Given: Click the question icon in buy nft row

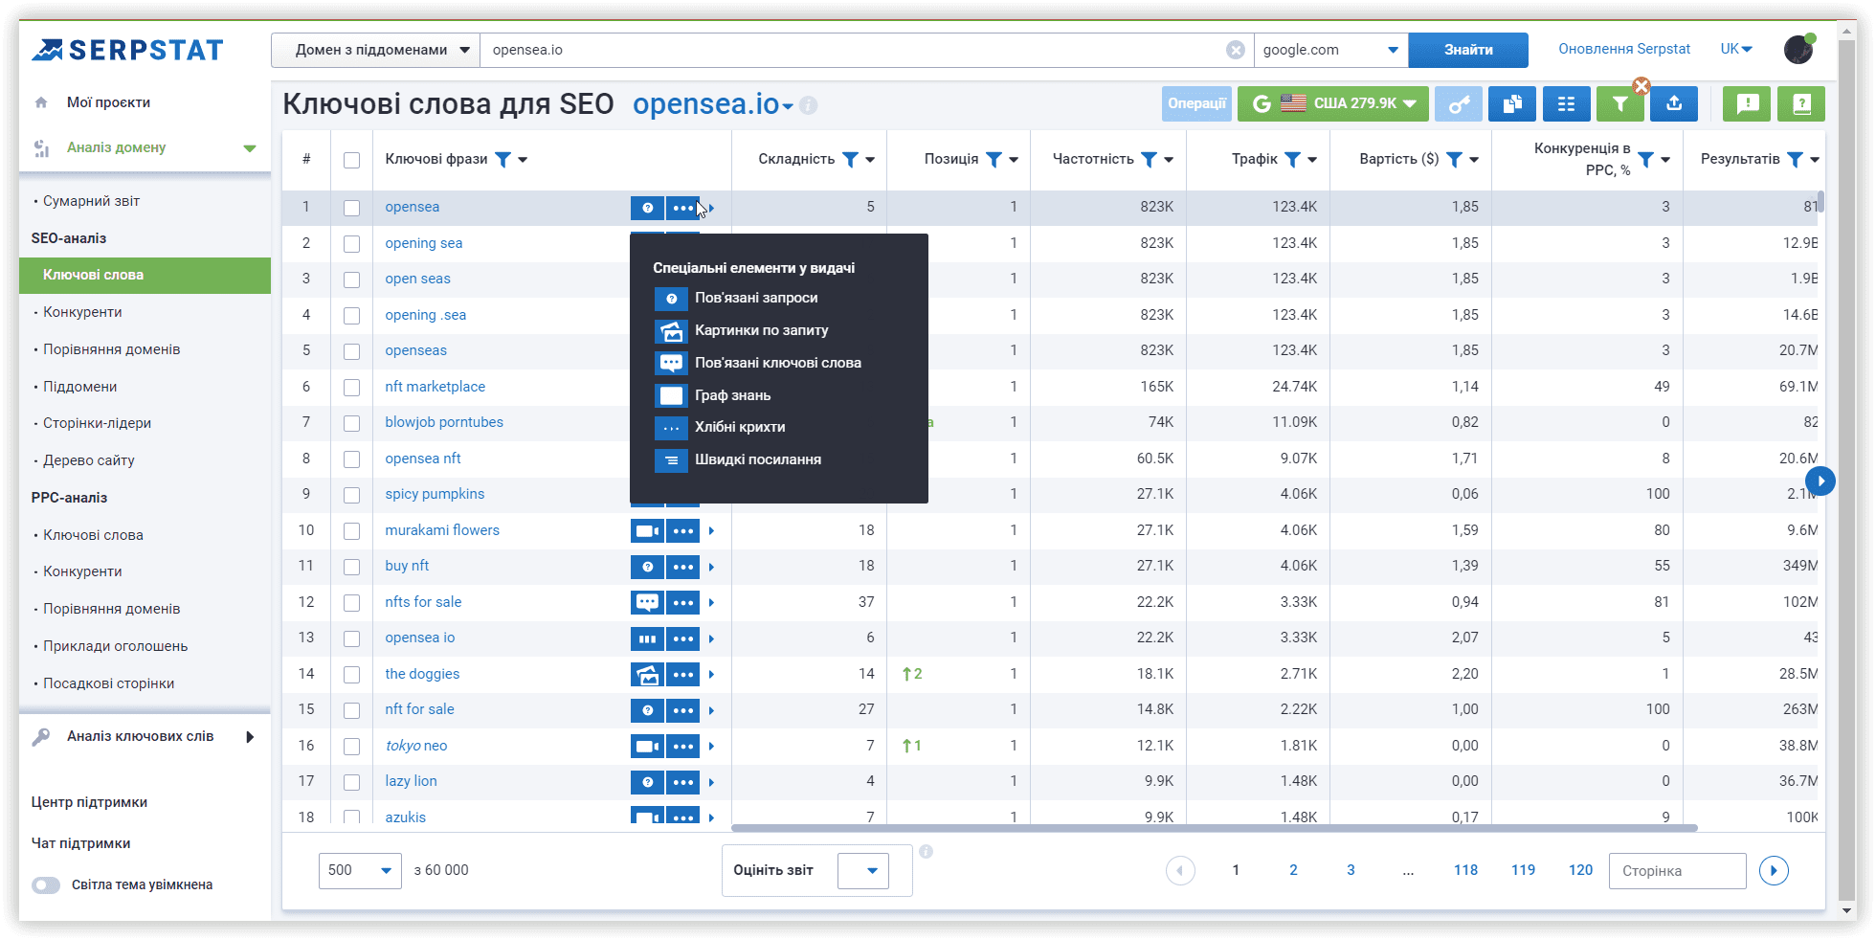Looking at the screenshot, I should (647, 567).
